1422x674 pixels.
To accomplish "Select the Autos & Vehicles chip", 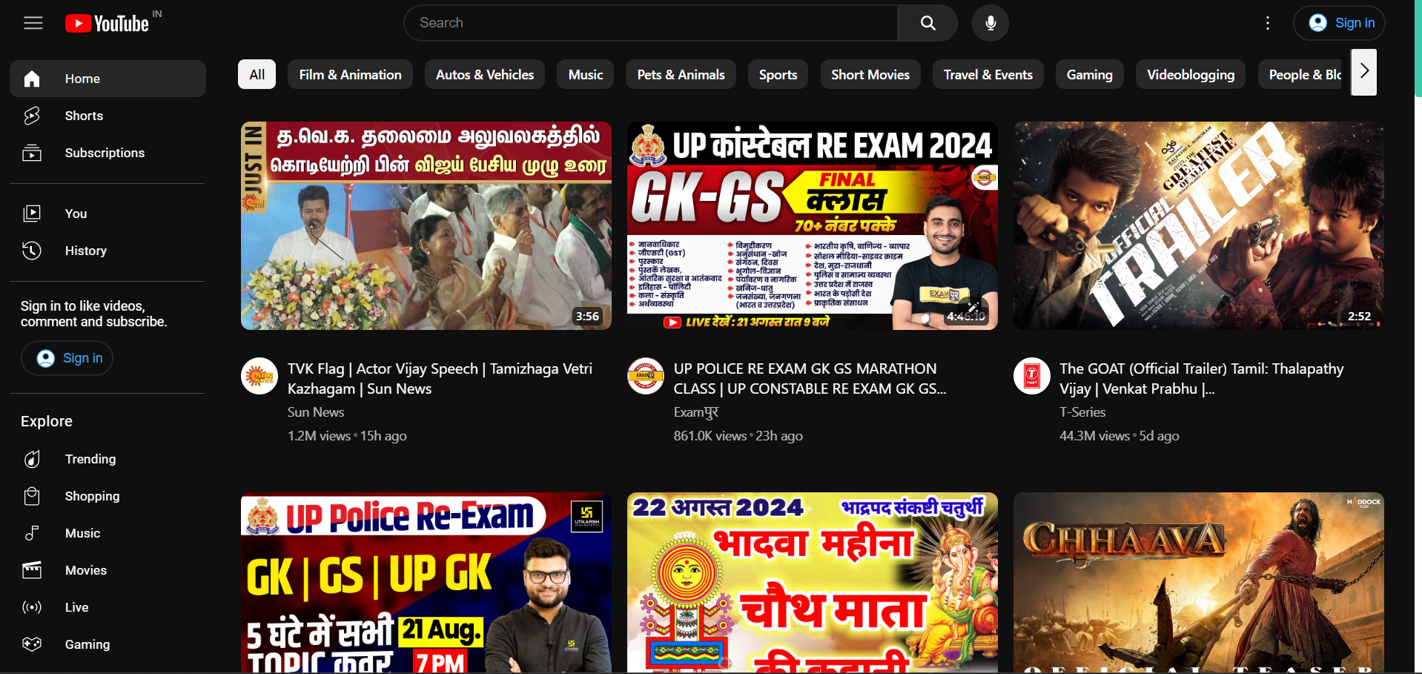I will coord(485,74).
